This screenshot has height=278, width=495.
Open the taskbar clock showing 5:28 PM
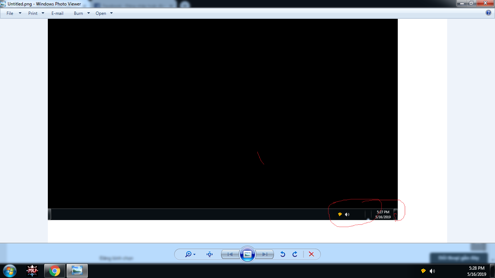477,271
